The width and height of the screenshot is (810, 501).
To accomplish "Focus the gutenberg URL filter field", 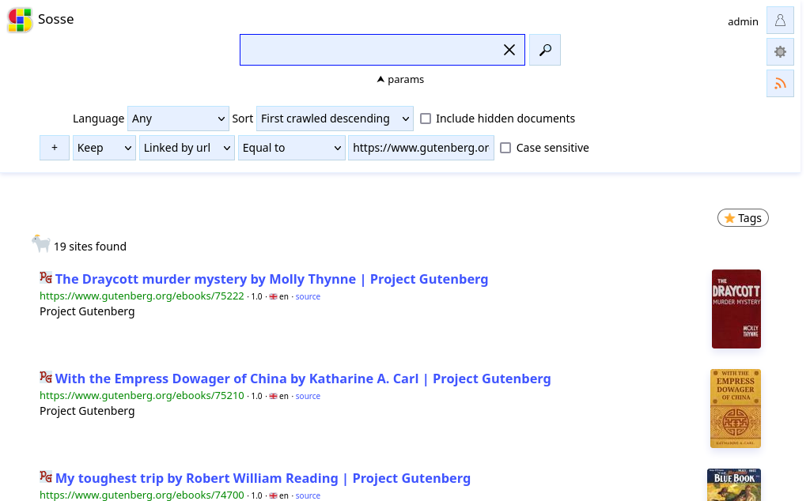I will coord(421,148).
